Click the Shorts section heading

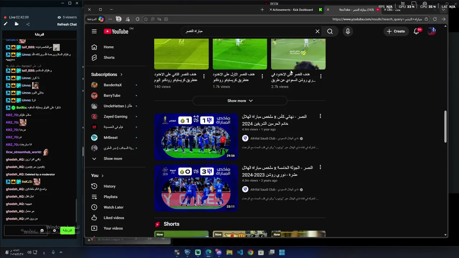click(x=171, y=224)
